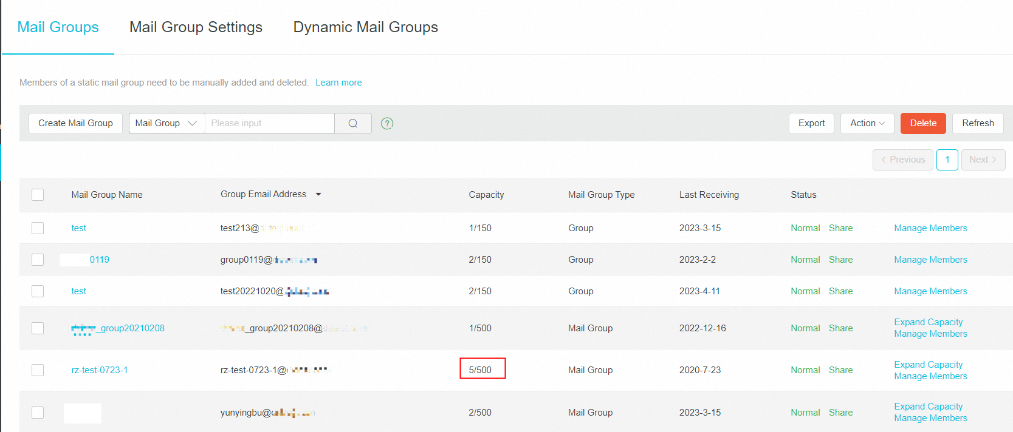Click the 5/500 capacity value
Screen dimensions: 1013x432
tap(480, 370)
